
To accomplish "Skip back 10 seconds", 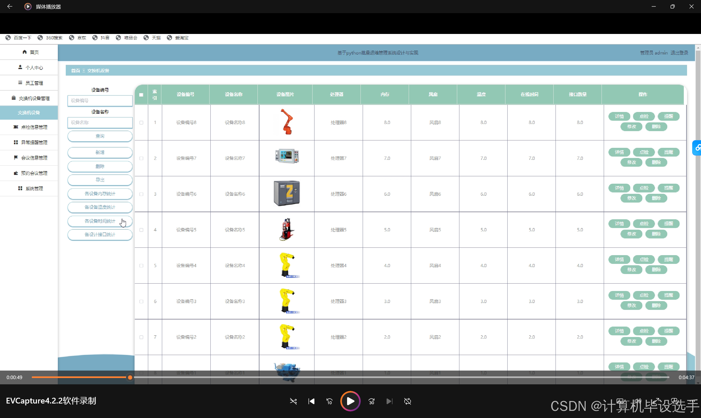I will (329, 401).
